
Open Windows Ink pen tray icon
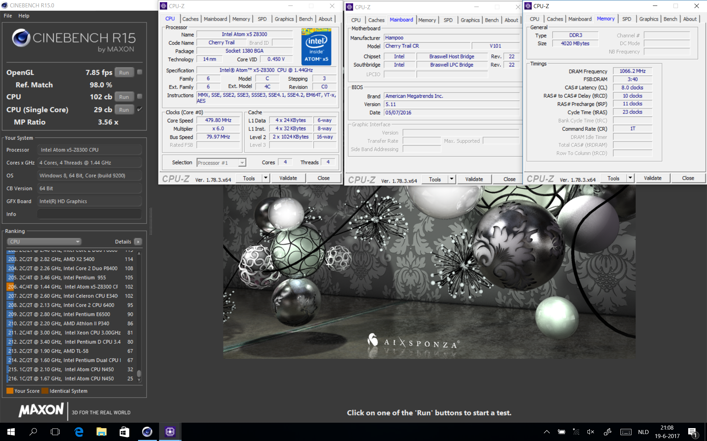pos(608,432)
